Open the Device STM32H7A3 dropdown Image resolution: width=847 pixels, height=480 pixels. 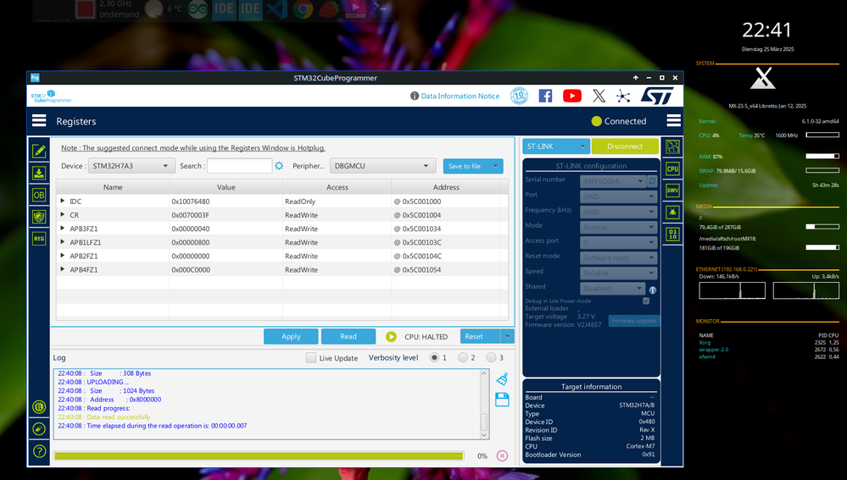tap(131, 166)
